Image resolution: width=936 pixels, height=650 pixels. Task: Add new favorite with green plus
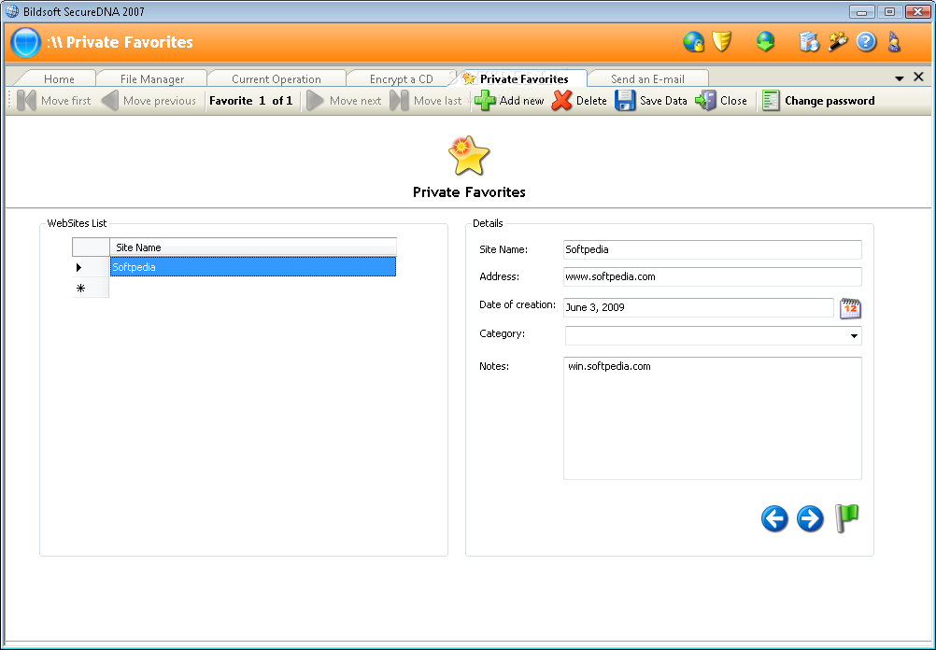[509, 100]
